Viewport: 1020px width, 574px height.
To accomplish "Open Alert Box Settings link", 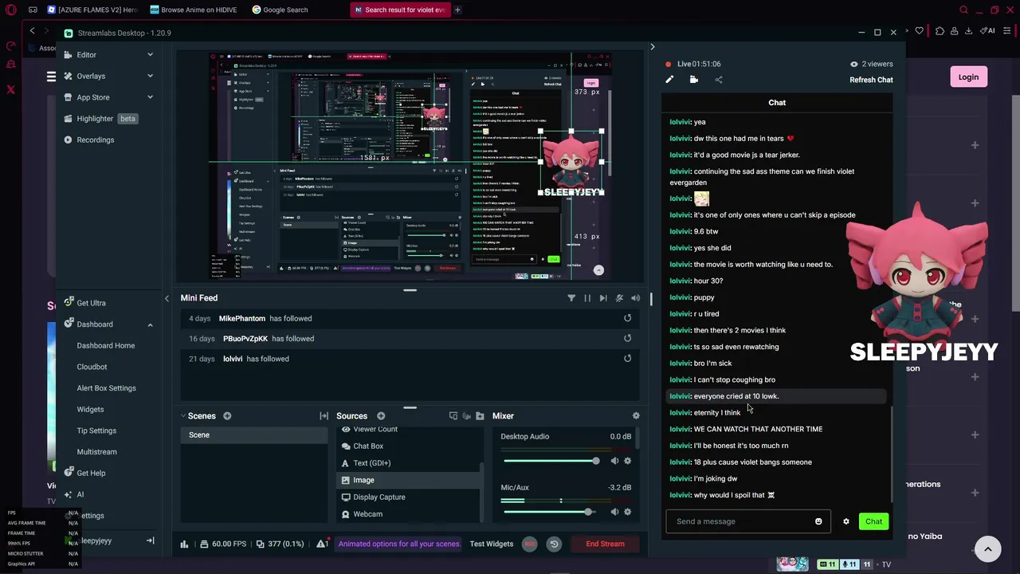I will pos(106,388).
